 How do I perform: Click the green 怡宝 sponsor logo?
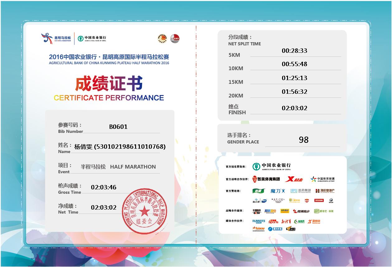258,191
